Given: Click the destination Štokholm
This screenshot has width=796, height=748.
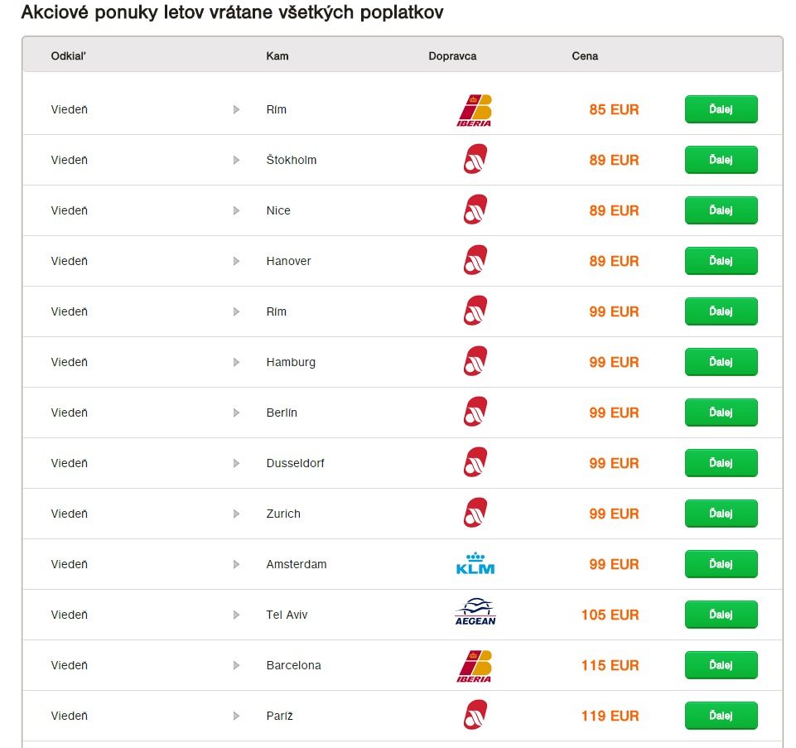Looking at the screenshot, I should click(292, 160).
